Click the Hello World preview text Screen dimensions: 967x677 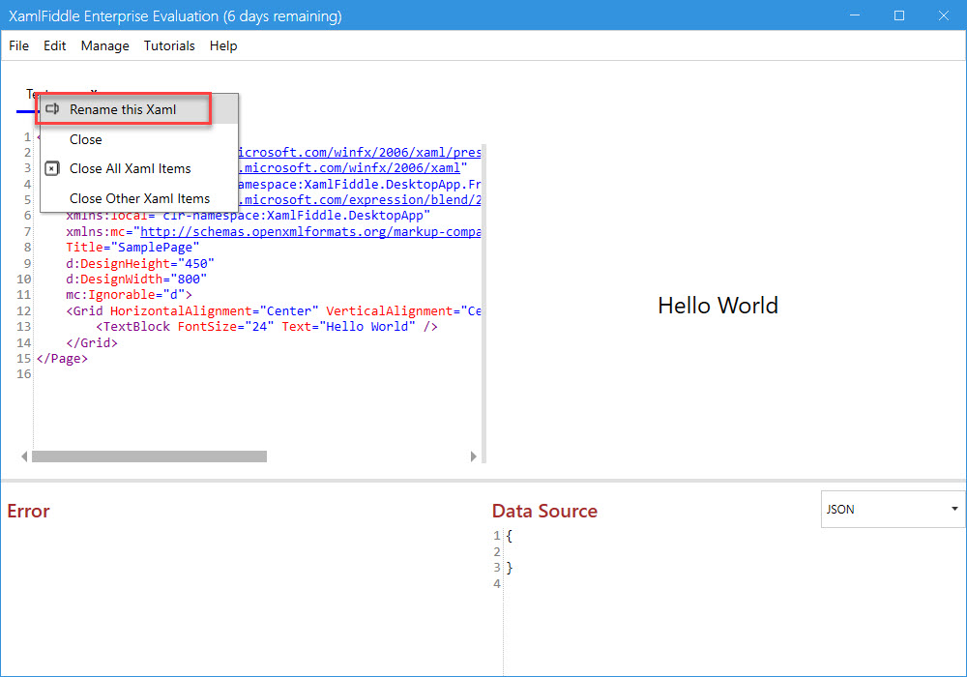click(718, 306)
